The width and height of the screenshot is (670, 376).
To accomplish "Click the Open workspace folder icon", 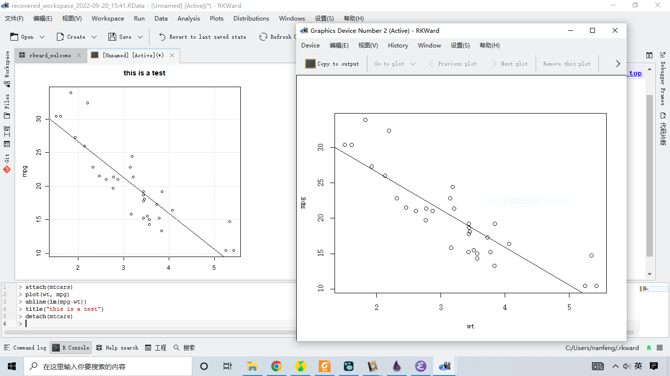I will click(14, 37).
